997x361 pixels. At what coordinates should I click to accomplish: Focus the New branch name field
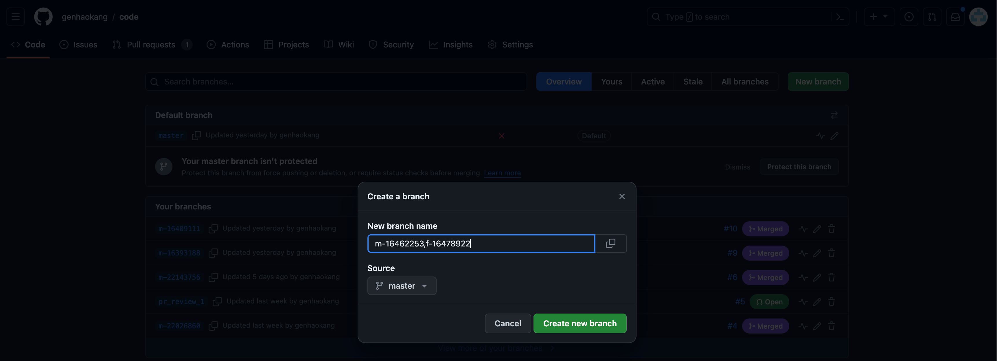click(x=481, y=243)
